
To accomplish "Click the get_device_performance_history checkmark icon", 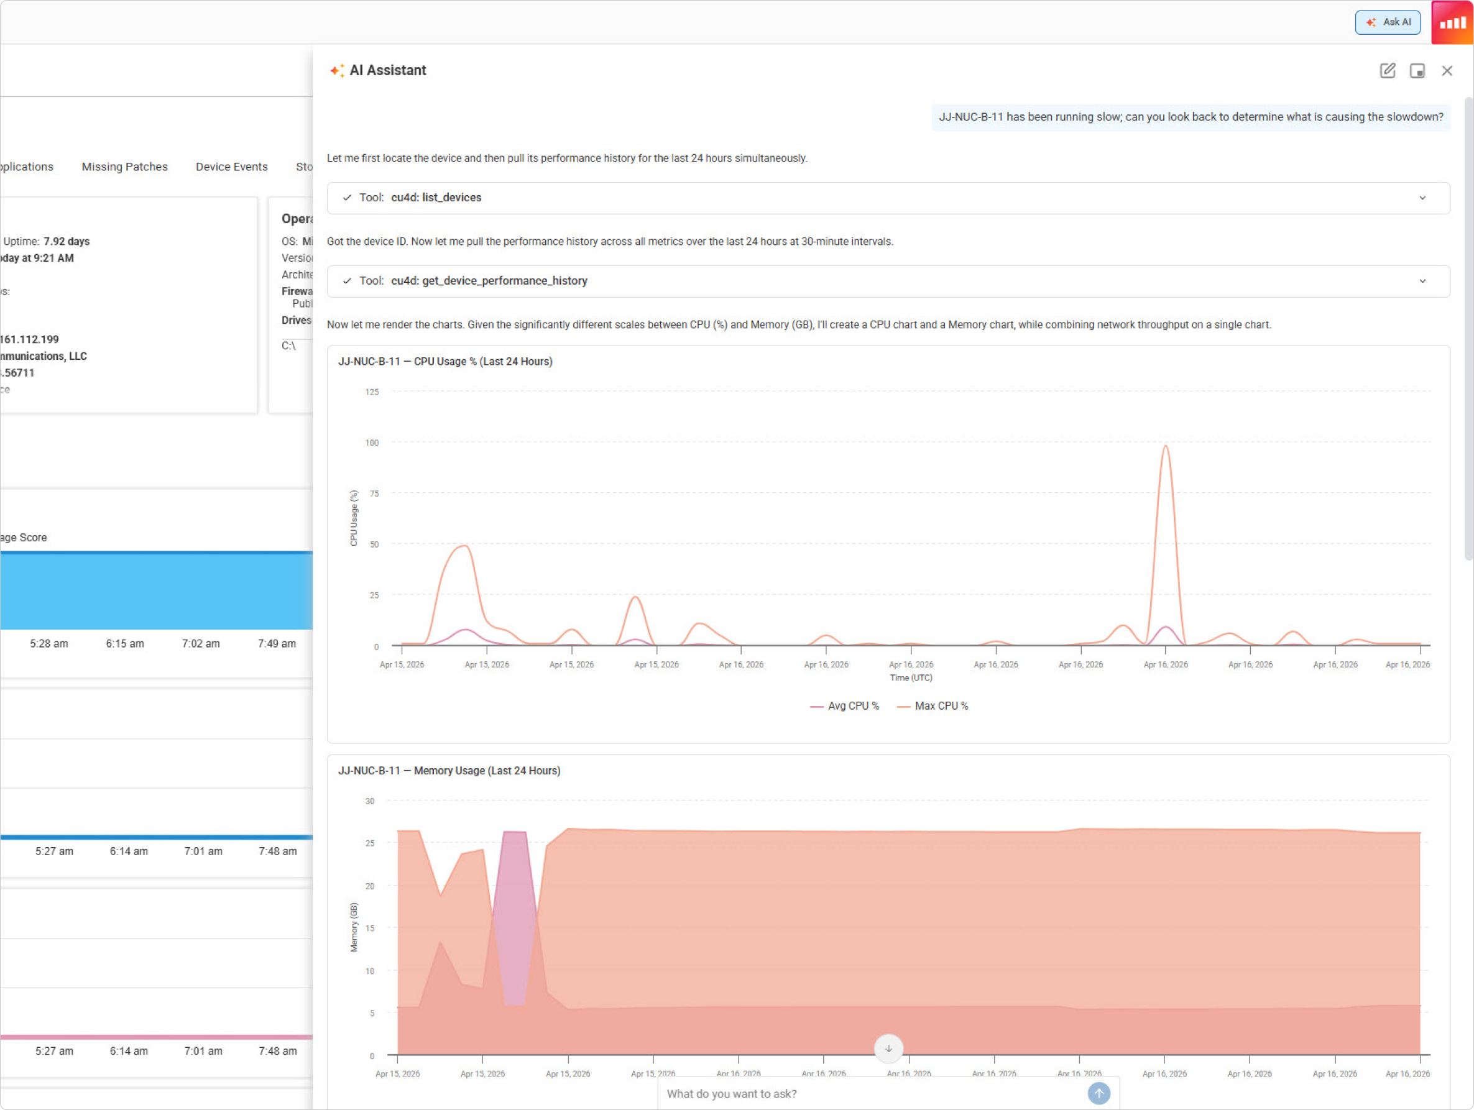I will pos(346,281).
